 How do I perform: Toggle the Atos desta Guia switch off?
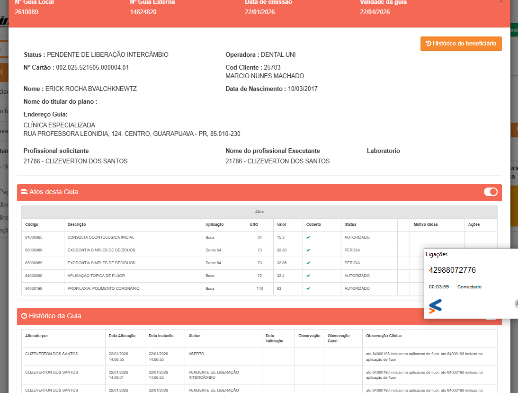coord(491,192)
